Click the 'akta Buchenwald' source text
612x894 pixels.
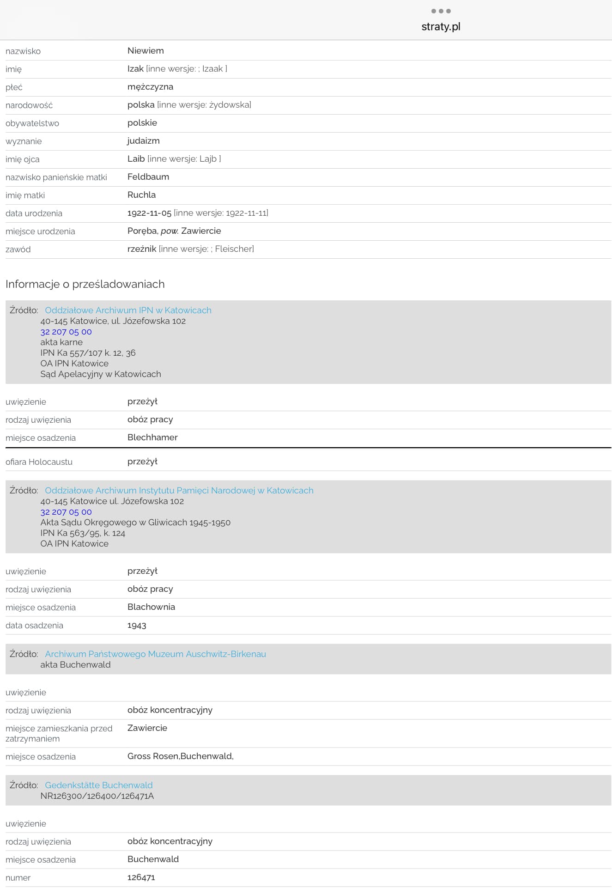(x=75, y=665)
